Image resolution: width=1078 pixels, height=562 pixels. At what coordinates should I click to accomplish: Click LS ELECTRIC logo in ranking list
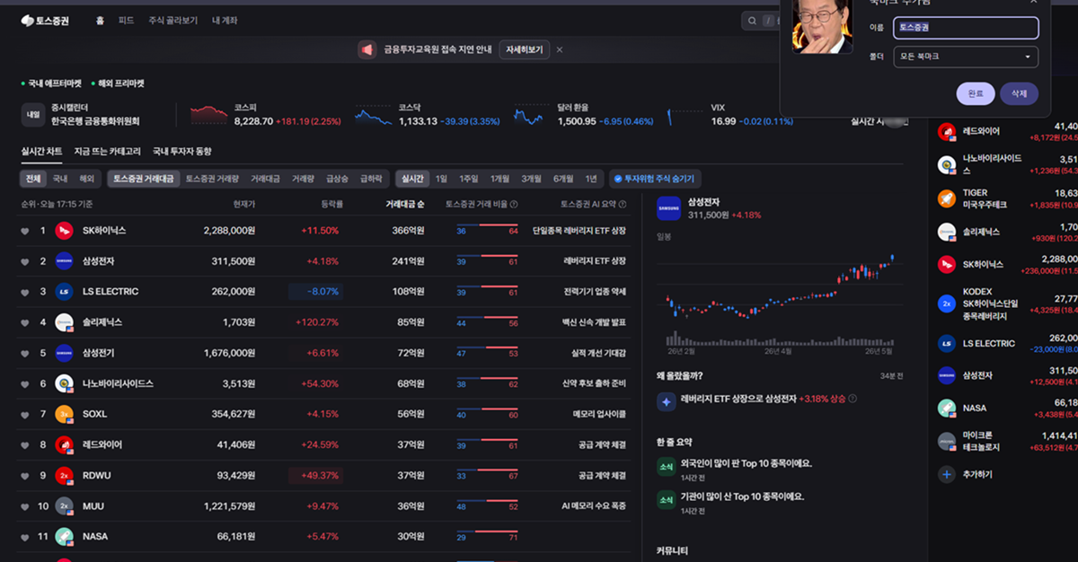[64, 292]
